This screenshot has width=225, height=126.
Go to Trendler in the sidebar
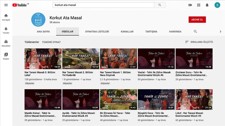[x=6, y=30]
